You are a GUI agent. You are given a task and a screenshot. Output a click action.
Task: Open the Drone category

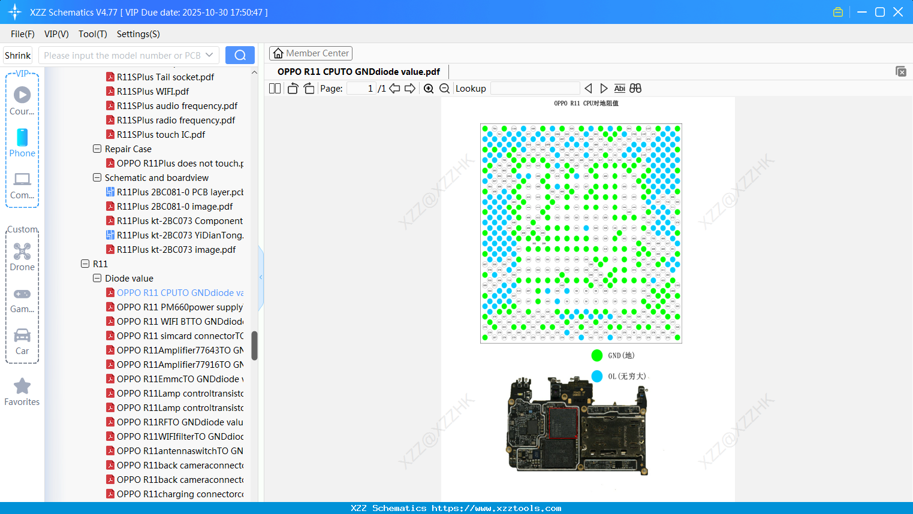pyautogui.click(x=22, y=257)
